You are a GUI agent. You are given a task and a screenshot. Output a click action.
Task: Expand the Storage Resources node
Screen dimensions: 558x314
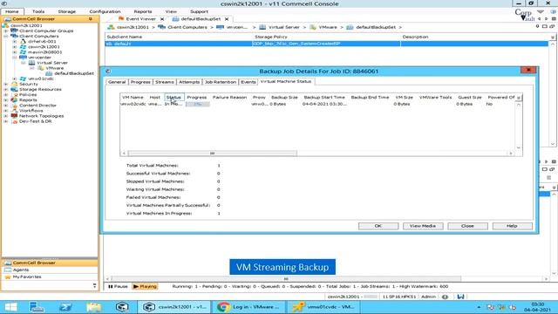[x=6, y=89]
